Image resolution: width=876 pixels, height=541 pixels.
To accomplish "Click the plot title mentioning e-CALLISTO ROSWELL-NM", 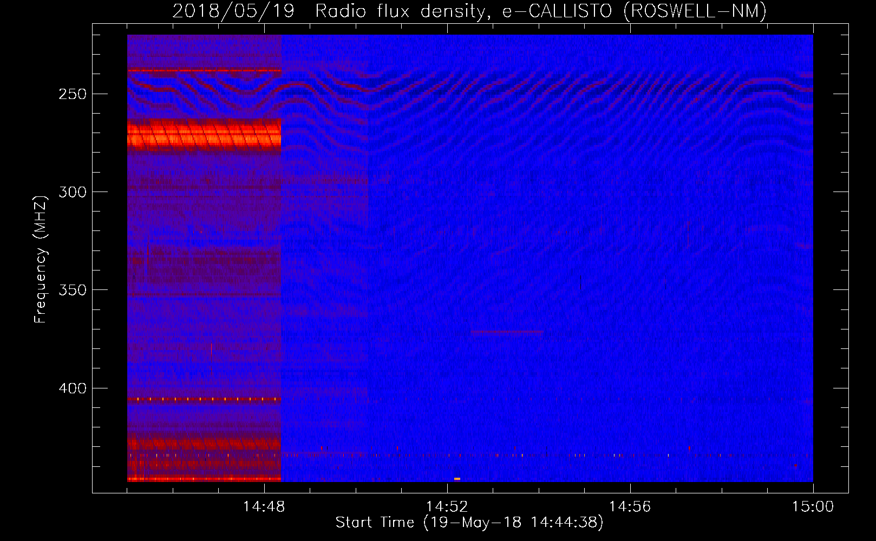I will click(469, 11).
